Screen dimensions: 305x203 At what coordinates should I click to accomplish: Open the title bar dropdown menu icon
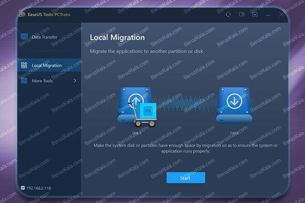click(255, 14)
